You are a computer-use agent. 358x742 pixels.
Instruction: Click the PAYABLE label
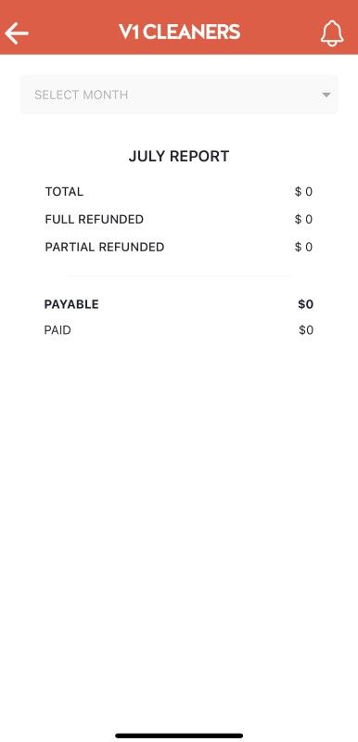(x=71, y=304)
